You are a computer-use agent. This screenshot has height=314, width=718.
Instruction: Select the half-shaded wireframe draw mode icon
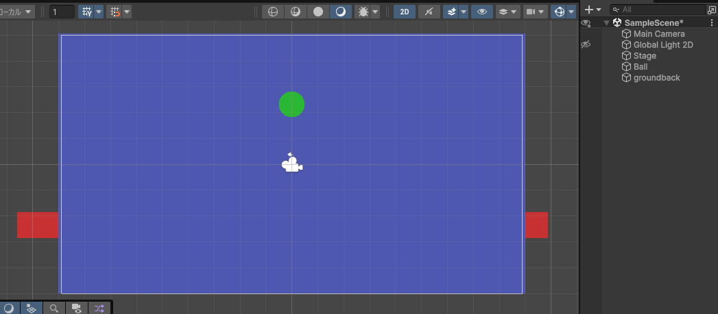[296, 12]
